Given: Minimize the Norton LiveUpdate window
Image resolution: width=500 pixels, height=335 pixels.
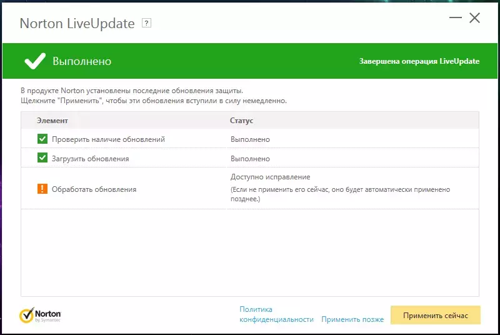Looking at the screenshot, I should click(456, 17).
